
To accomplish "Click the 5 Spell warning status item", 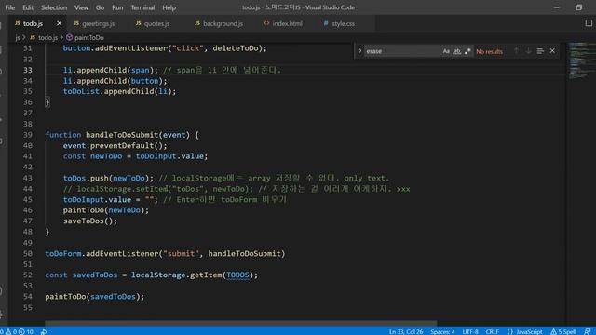I will (563, 331).
